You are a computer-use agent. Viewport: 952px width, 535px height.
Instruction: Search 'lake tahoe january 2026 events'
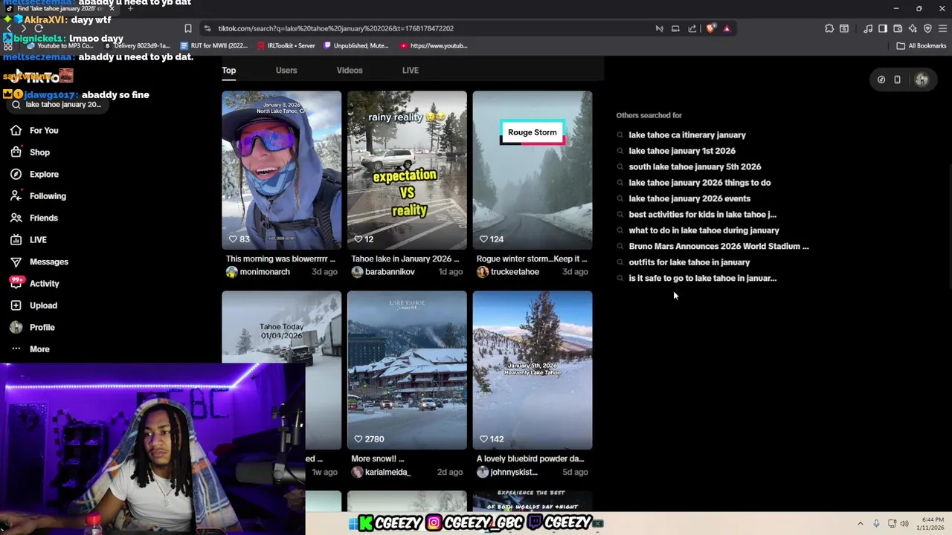[x=689, y=198]
